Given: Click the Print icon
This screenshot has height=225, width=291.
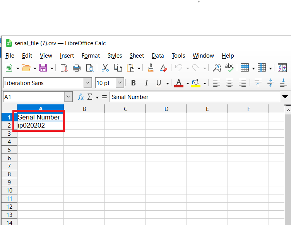Looking at the screenshot, I should pyautogui.click(x=77, y=68).
